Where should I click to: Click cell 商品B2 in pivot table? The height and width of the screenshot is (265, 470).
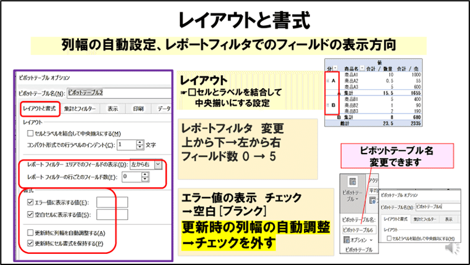click(351, 105)
